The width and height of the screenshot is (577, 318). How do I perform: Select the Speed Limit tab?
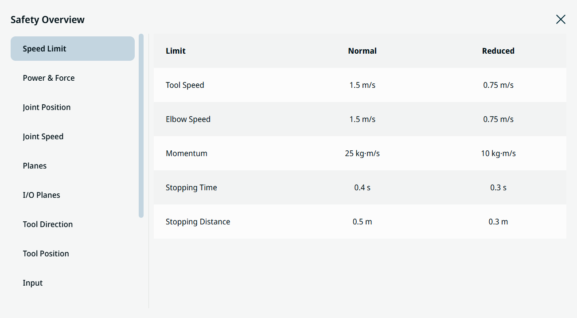click(x=73, y=48)
